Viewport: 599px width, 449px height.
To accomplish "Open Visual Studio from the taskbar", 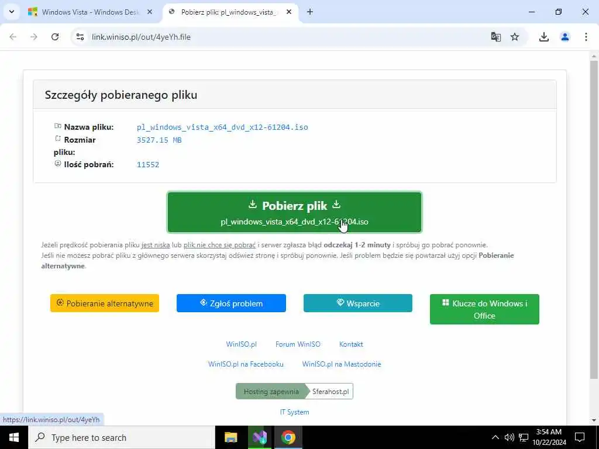I will click(x=260, y=437).
